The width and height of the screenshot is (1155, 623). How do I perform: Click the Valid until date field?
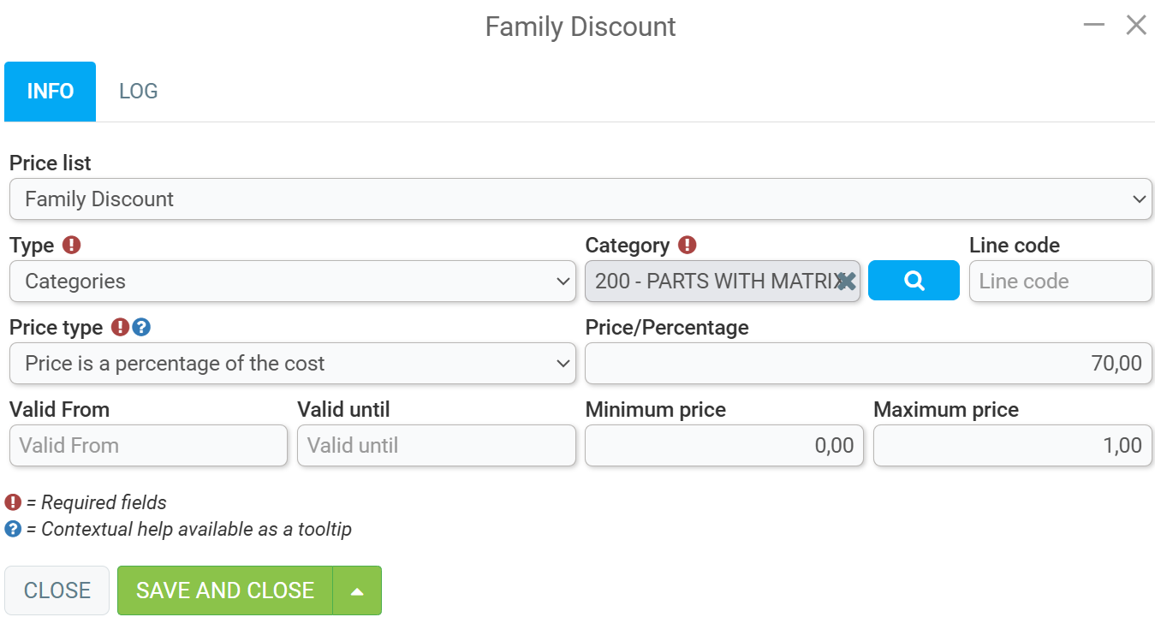click(437, 445)
